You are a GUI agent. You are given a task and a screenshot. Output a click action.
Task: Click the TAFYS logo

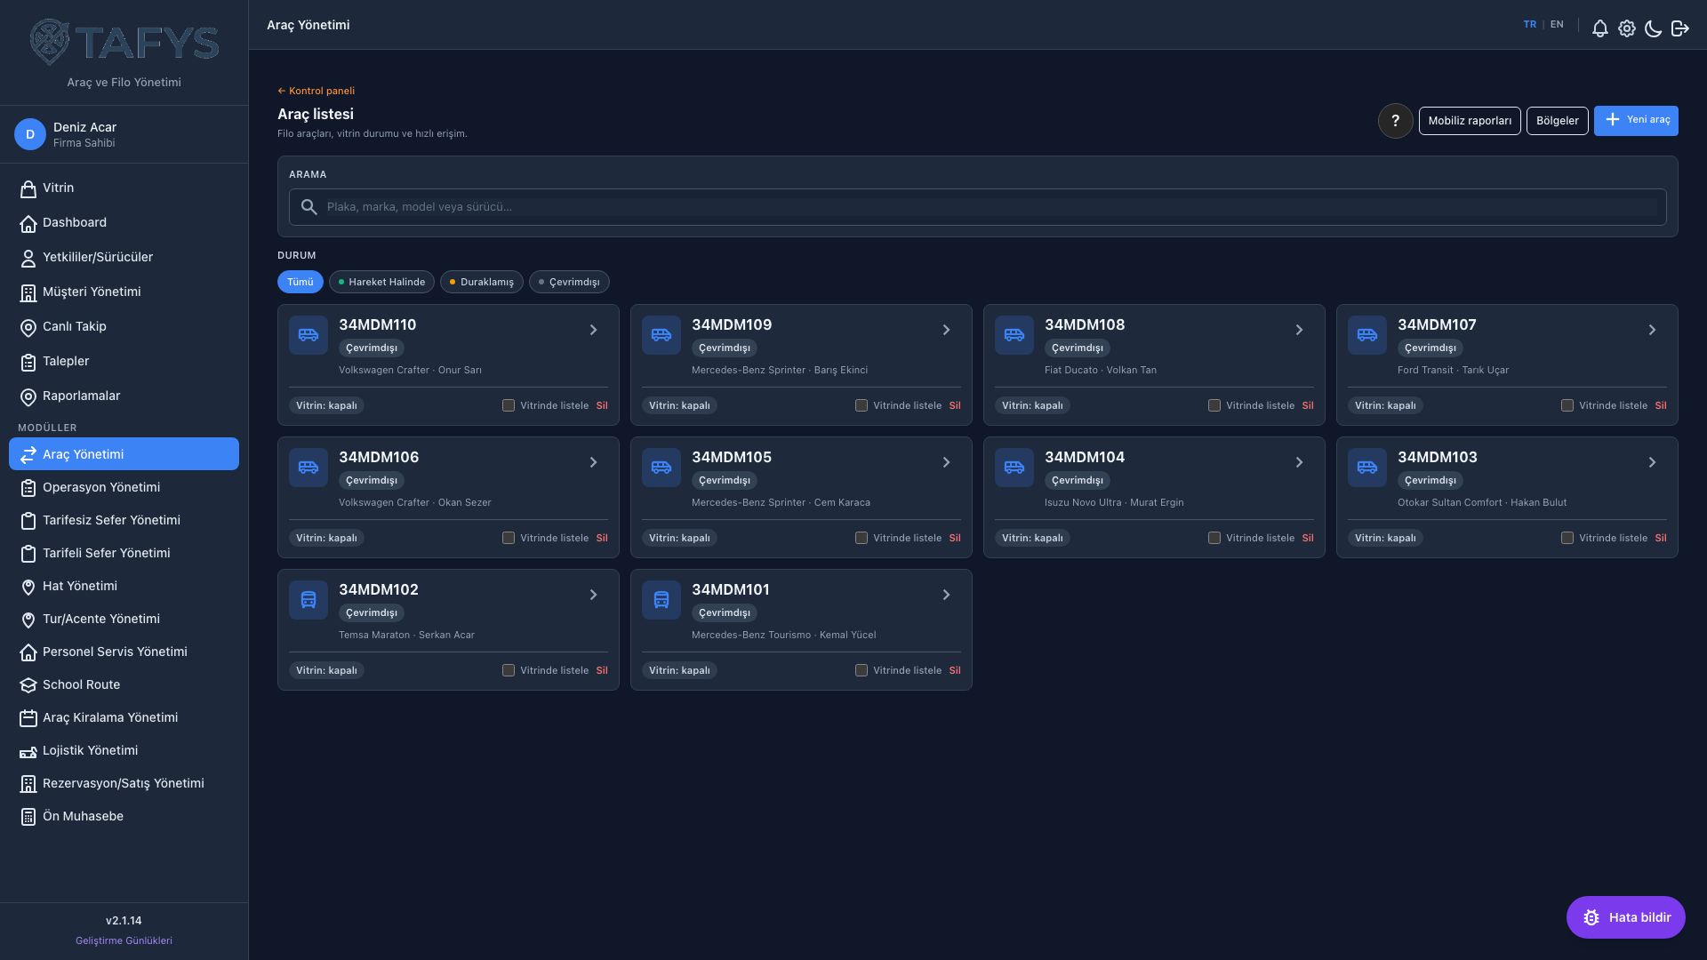[124, 43]
